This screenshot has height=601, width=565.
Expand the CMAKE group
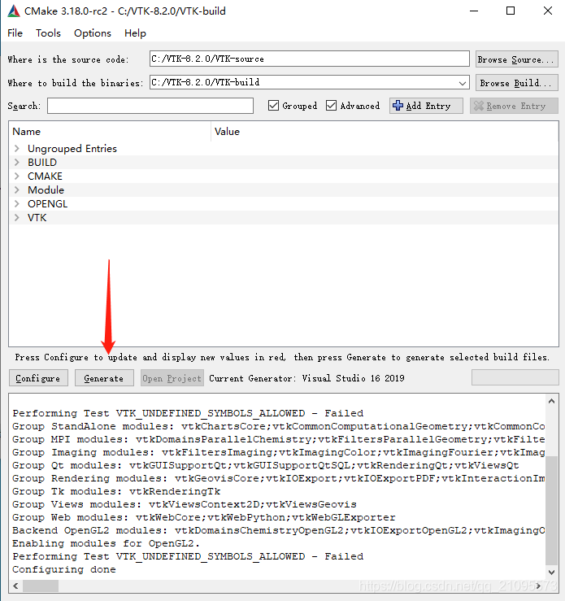point(17,176)
